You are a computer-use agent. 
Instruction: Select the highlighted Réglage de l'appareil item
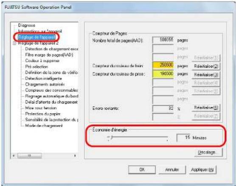click(x=37, y=37)
